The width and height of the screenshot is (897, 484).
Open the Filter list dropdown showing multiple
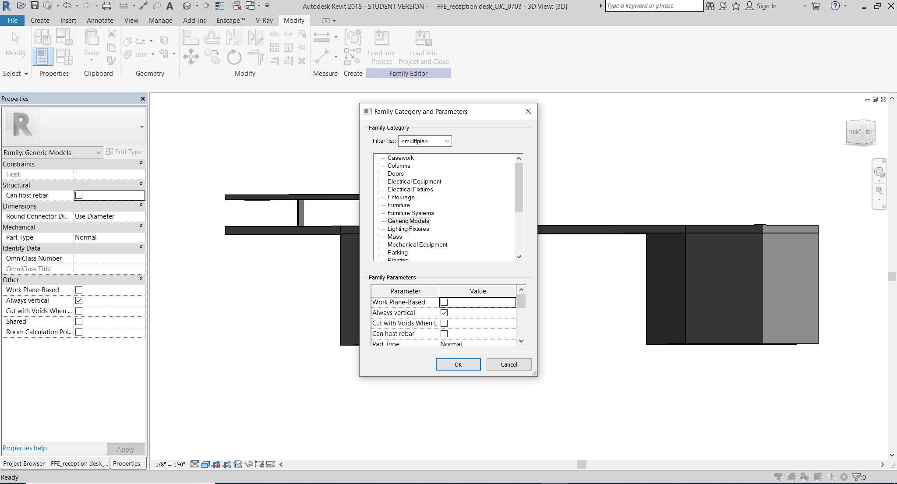click(424, 141)
